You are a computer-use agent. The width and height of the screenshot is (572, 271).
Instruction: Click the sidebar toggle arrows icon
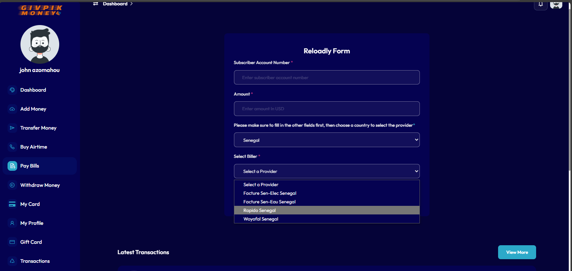(95, 4)
